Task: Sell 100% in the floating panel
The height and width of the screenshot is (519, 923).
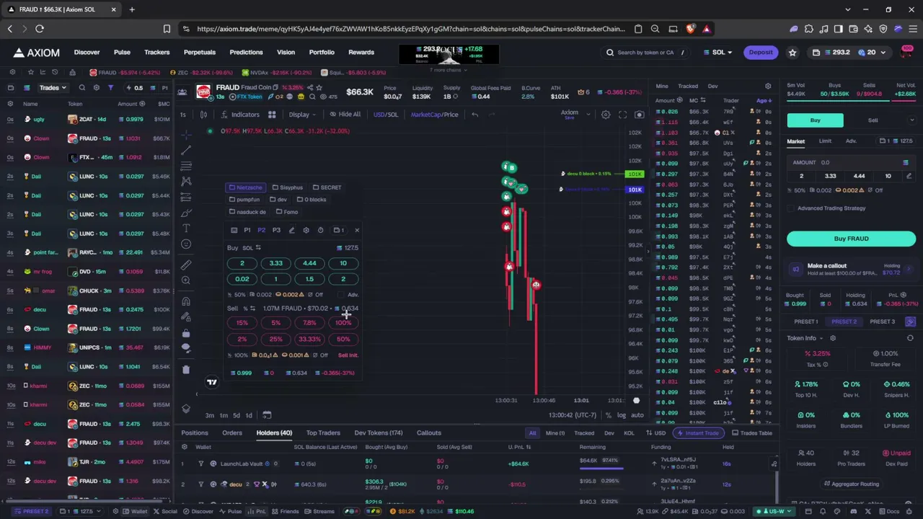Action: coord(343,323)
